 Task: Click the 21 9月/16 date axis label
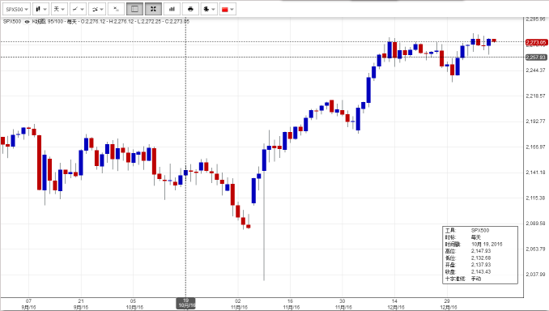tap(81, 304)
